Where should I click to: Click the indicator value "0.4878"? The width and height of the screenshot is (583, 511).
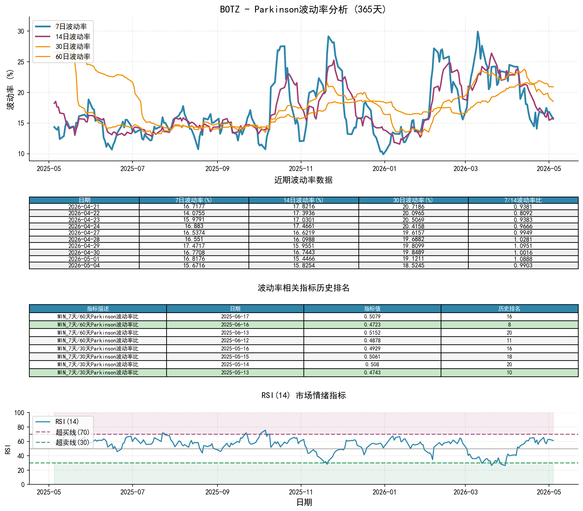(372, 341)
